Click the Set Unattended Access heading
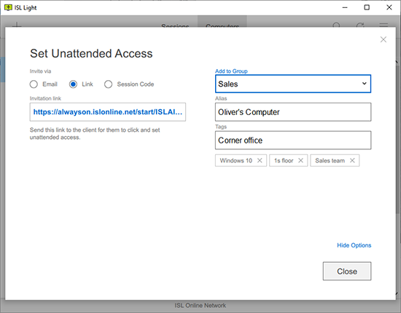The width and height of the screenshot is (401, 313). pyautogui.click(x=91, y=54)
